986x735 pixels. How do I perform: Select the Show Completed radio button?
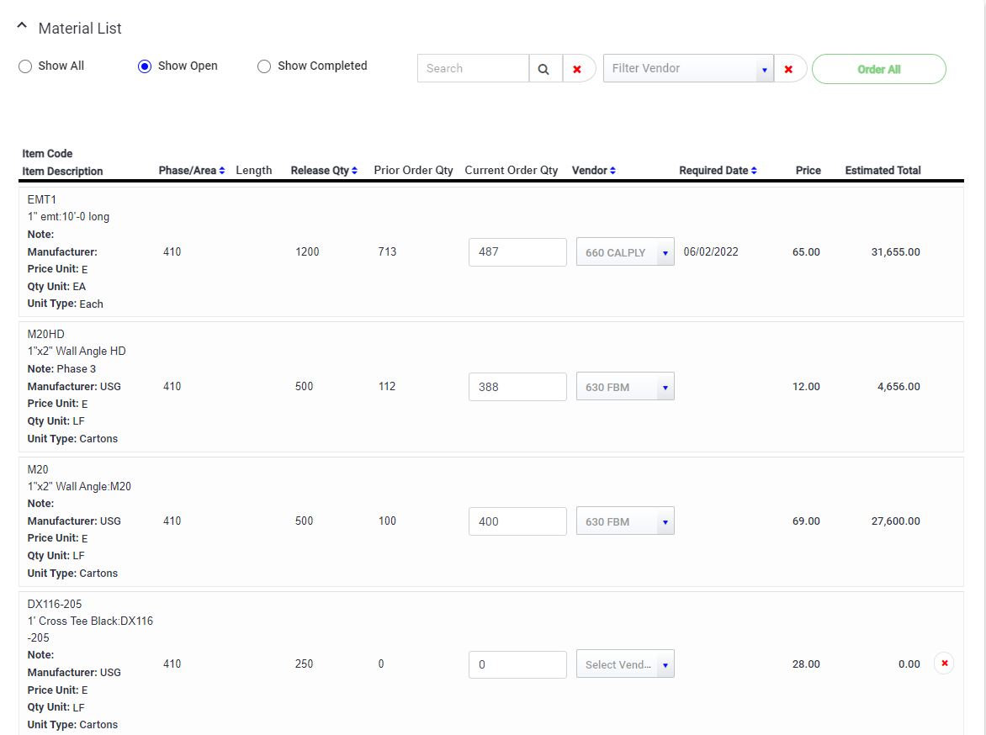coord(264,66)
